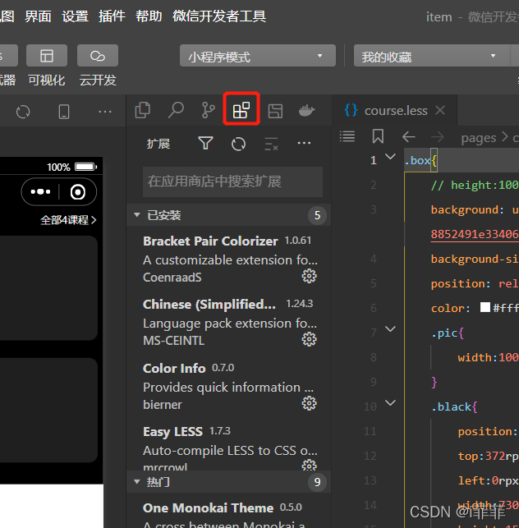Open 全部4课程 link in simulator
The height and width of the screenshot is (528, 519).
point(68,220)
